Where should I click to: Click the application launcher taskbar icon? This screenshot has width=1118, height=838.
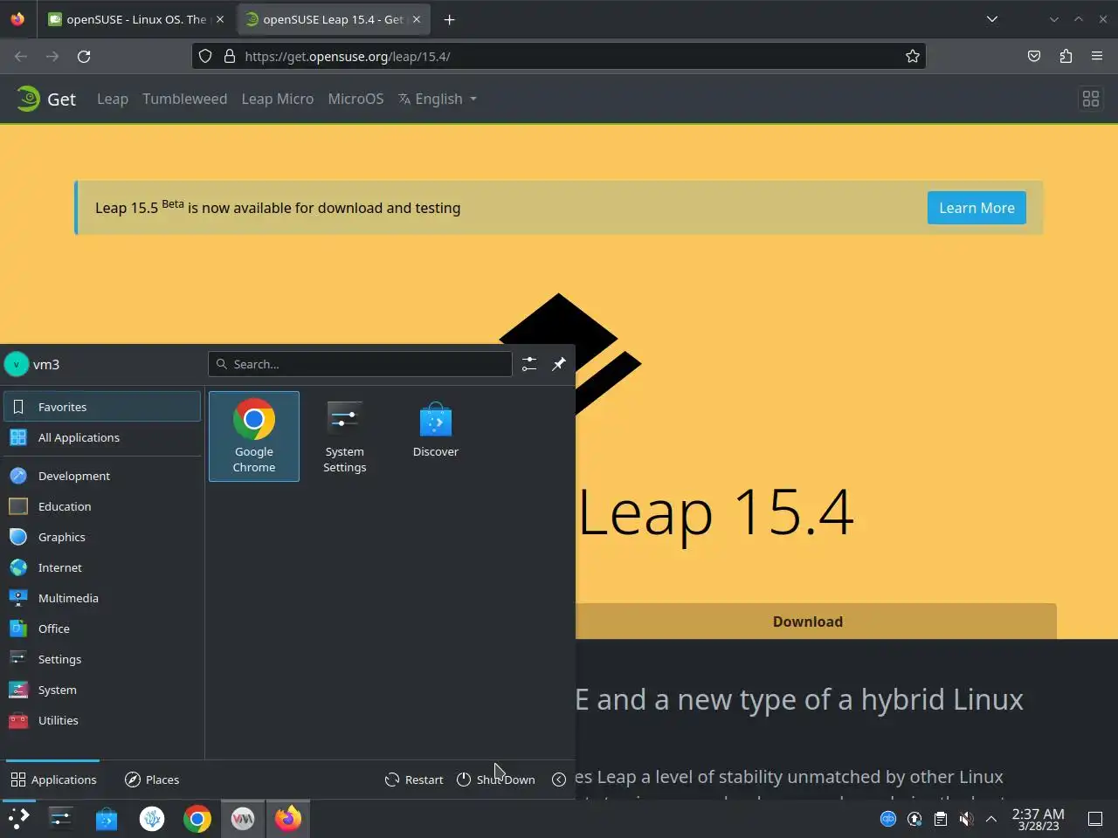(18, 818)
